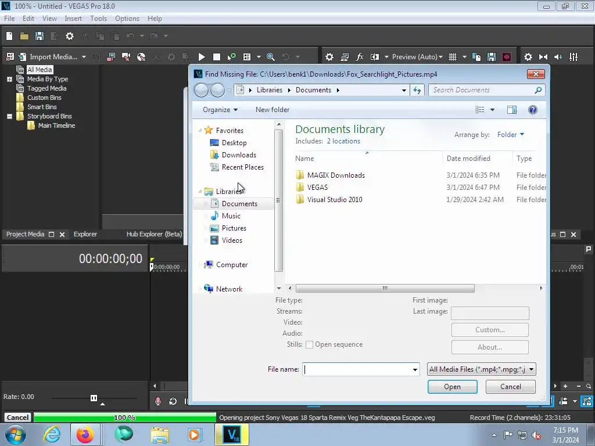This screenshot has height=446, width=595.
Task: Open the Preview (Auto) quality dropdown
Action: pyautogui.click(x=440, y=57)
